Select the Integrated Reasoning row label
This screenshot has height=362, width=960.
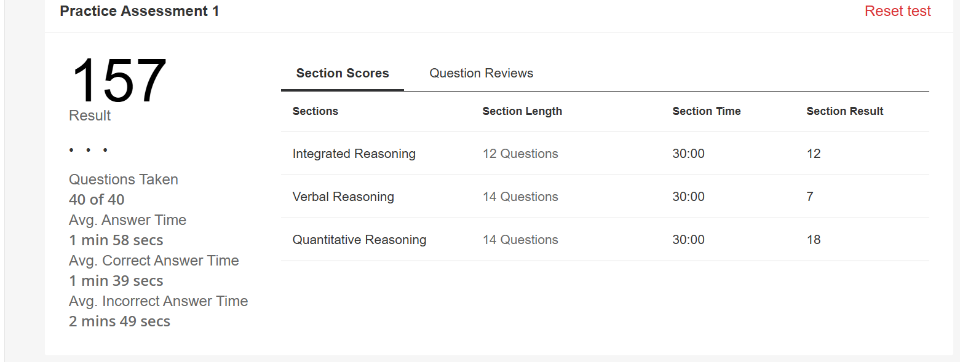click(x=354, y=154)
